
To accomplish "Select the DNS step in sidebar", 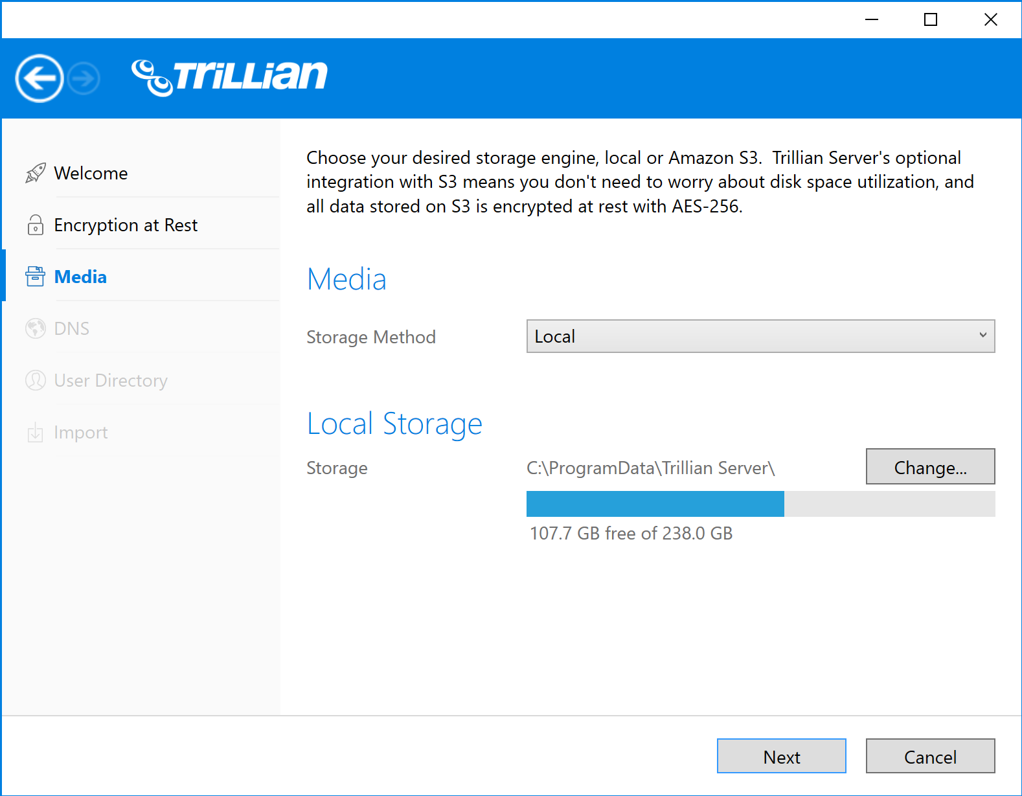I will pos(72,328).
